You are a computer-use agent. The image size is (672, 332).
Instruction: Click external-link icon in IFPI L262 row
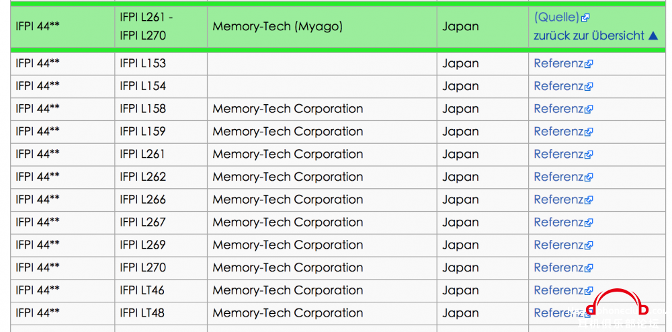[x=589, y=177]
